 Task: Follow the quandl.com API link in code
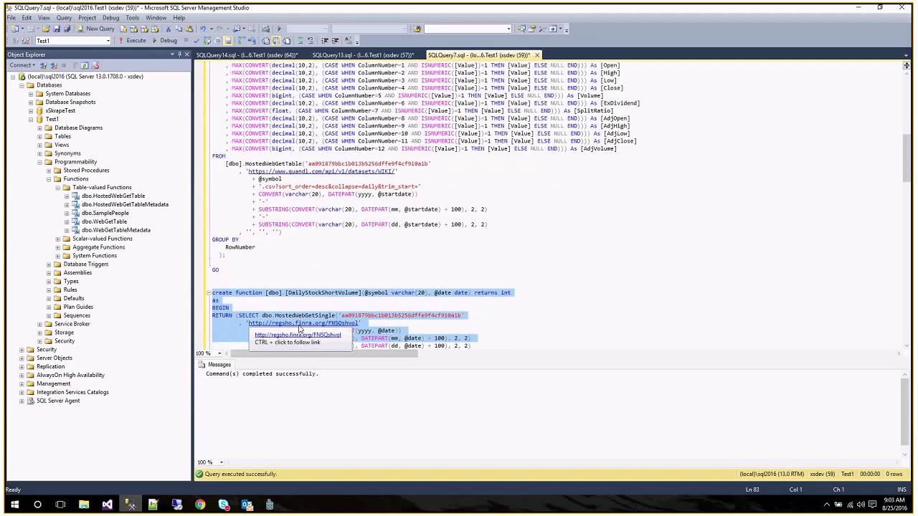(322, 171)
